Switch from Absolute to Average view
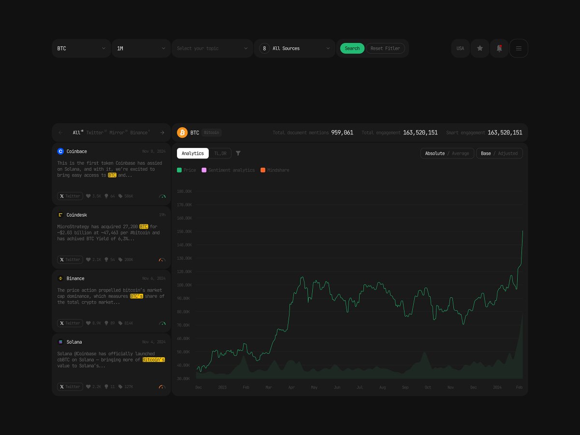The image size is (580, 435). 460,153
